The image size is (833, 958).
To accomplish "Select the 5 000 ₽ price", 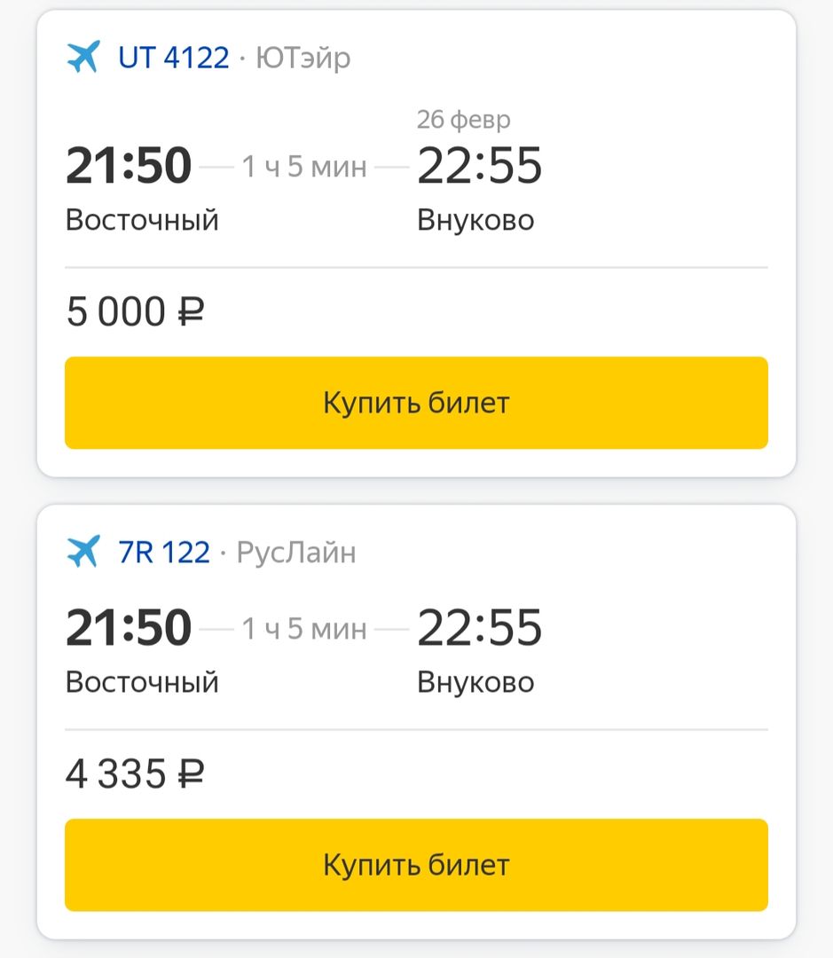I will [135, 312].
